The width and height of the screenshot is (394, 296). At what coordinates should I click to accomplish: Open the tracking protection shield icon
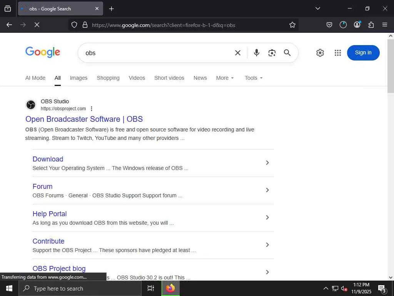(74, 25)
